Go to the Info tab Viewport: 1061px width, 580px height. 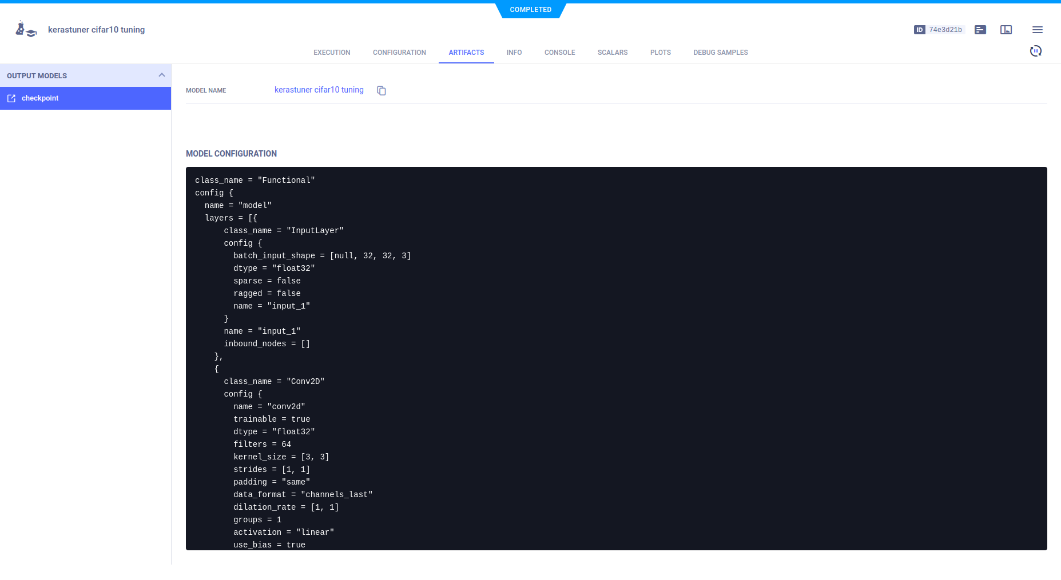[x=514, y=53]
